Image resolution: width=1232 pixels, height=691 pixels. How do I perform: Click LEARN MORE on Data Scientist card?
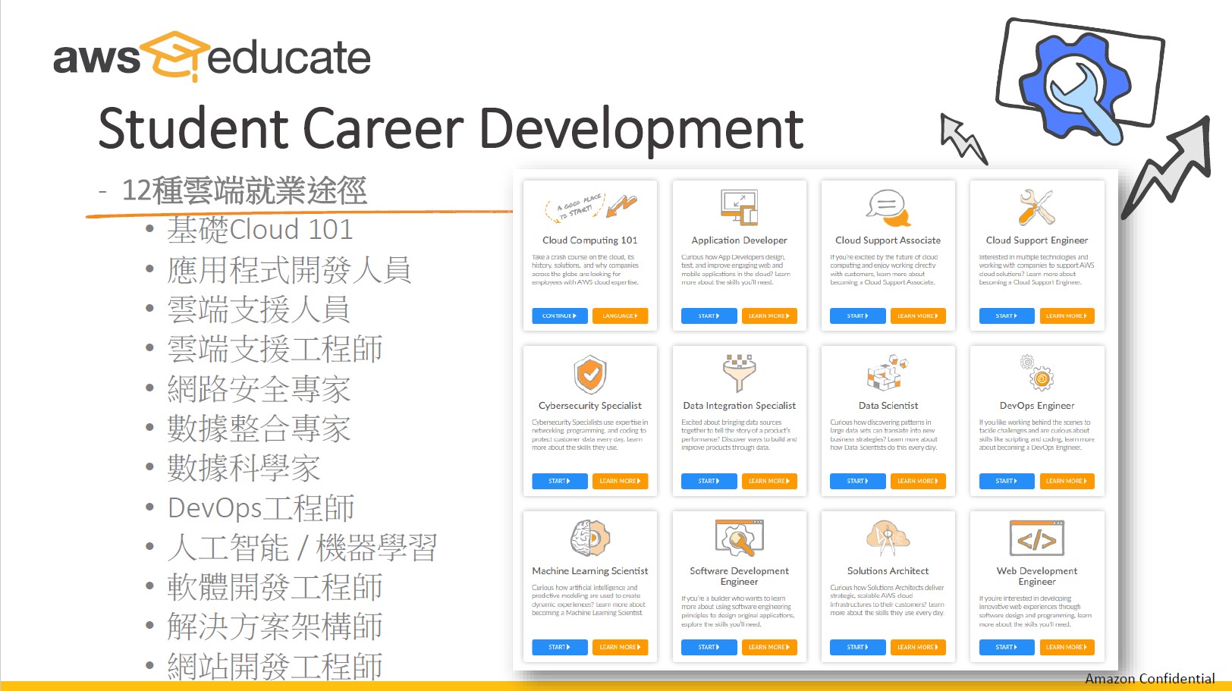pos(917,481)
